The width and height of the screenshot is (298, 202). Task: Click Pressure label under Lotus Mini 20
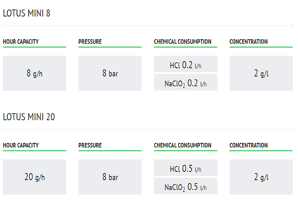[x=90, y=145]
